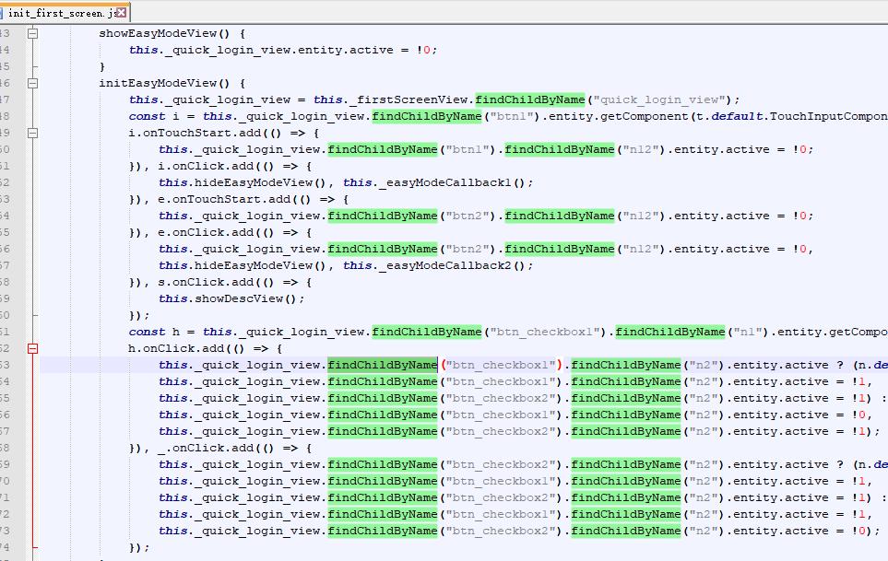Click hideEasyModeView() before _easyModeCallback1
This screenshot has width=888, height=561.
coord(261,182)
